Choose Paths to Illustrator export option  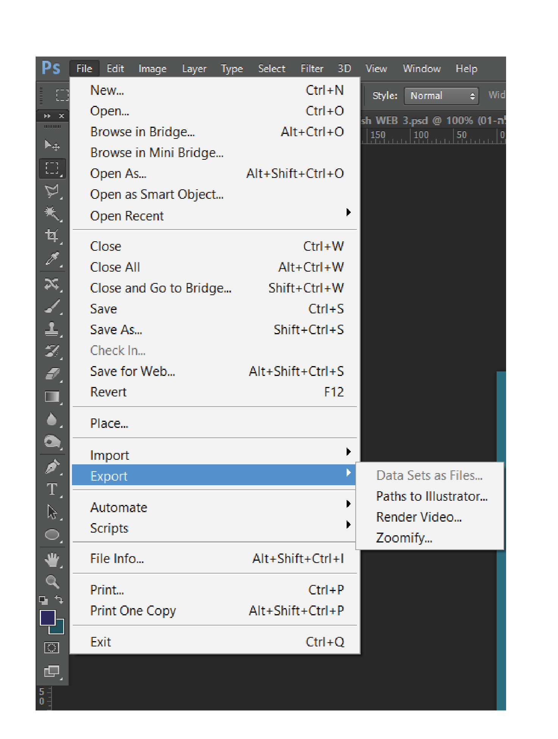click(x=431, y=496)
